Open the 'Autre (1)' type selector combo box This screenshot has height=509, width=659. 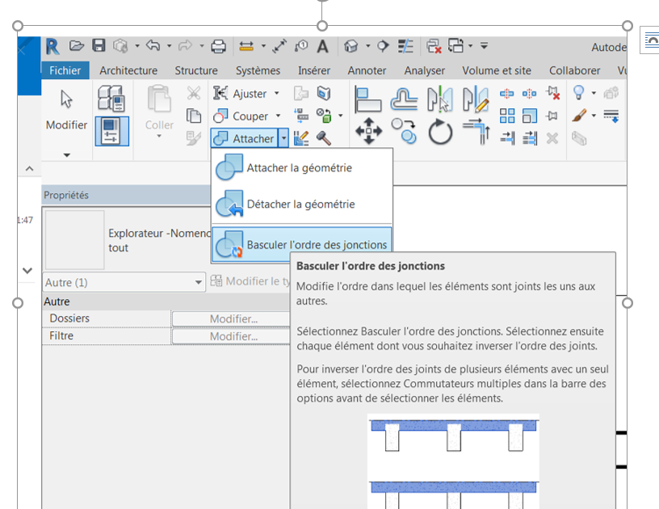[x=124, y=282]
